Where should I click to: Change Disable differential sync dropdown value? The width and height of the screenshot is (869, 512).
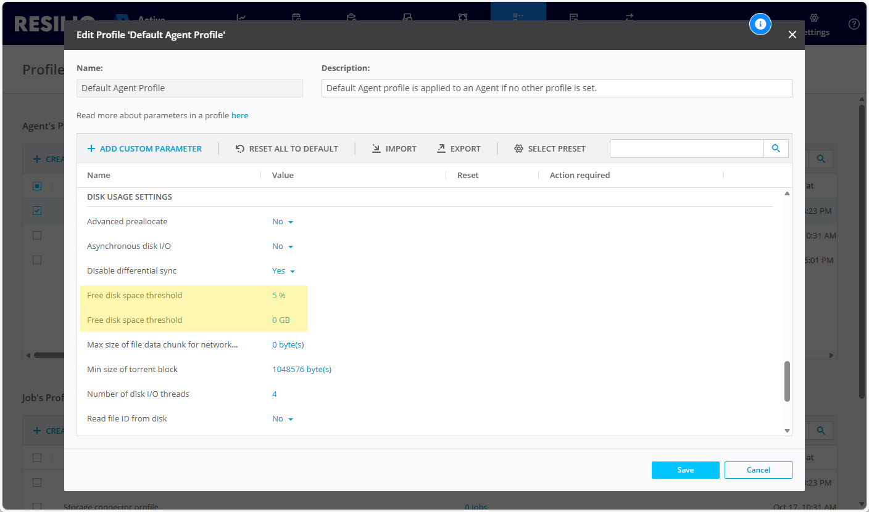[283, 271]
